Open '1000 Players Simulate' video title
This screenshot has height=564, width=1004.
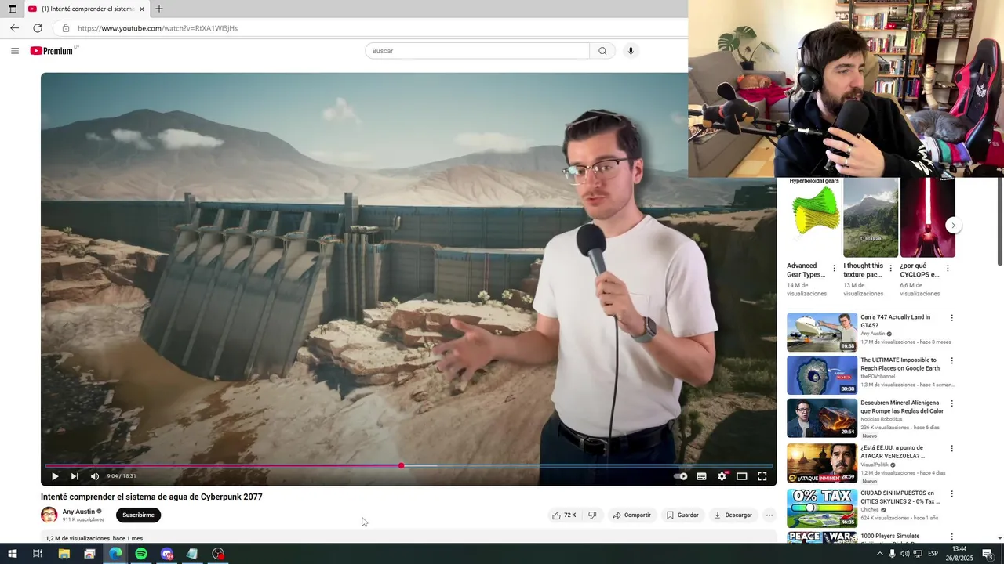coord(889,536)
